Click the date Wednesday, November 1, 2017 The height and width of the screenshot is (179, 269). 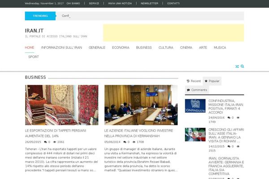tap(44, 4)
